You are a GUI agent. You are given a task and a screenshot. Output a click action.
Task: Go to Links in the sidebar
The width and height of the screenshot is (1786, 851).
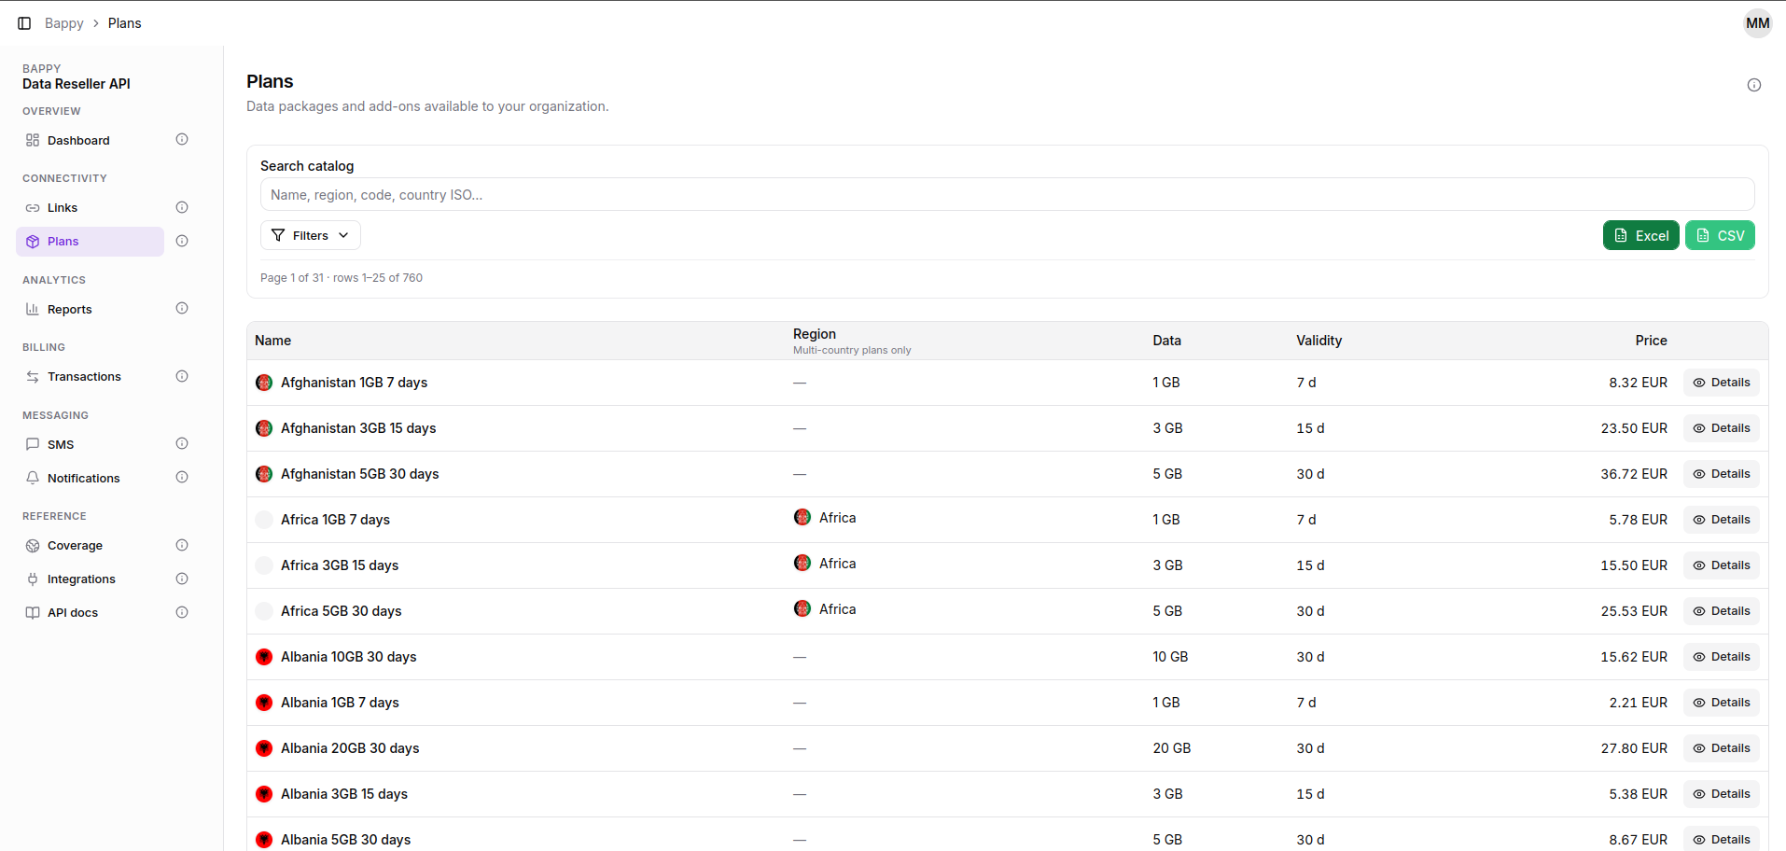(x=90, y=207)
